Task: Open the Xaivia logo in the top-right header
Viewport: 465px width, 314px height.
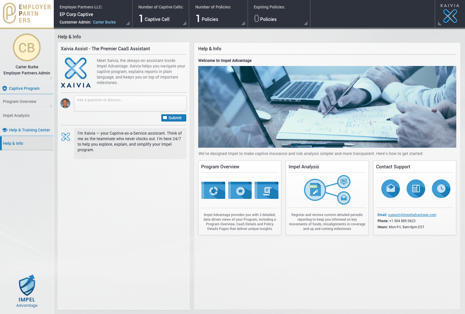Action: point(450,14)
